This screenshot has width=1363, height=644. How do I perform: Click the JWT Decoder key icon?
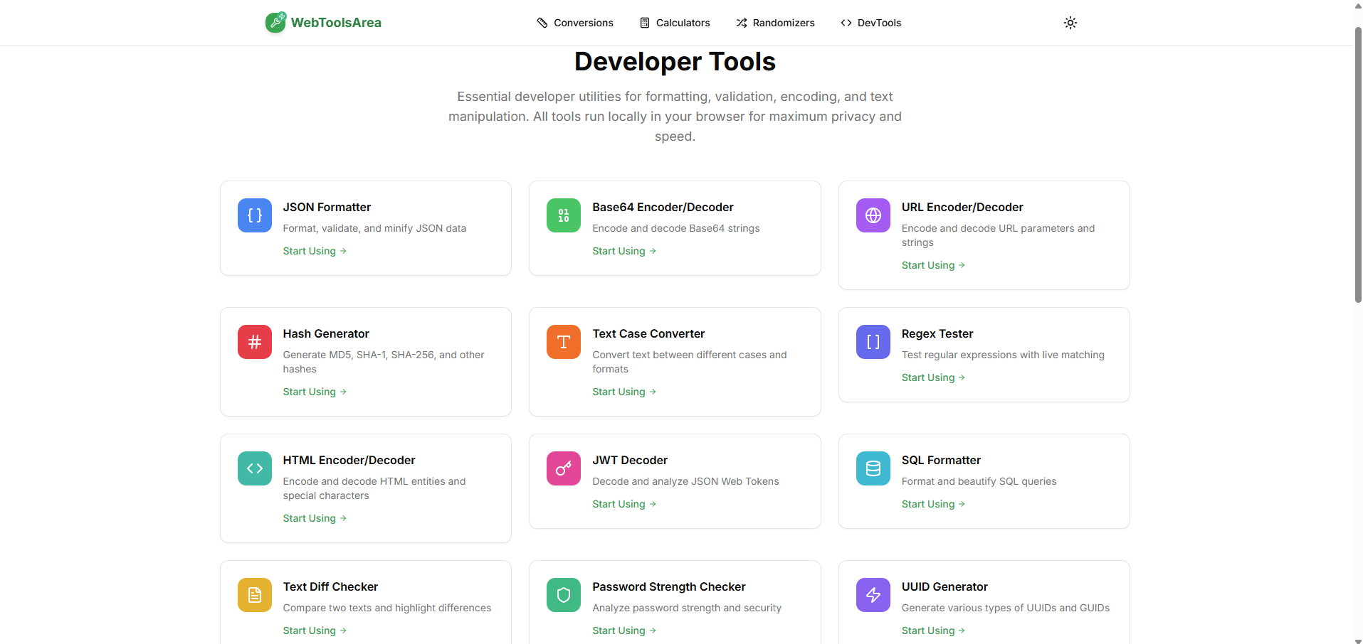click(x=564, y=468)
